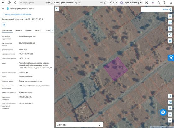Click the Войти login button

tap(167, 9)
